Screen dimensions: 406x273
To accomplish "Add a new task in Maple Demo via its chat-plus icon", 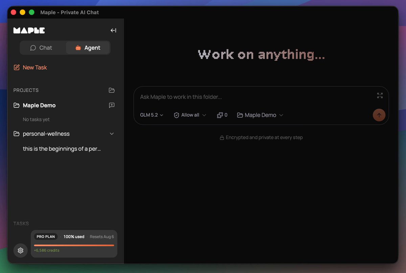I will (112, 105).
